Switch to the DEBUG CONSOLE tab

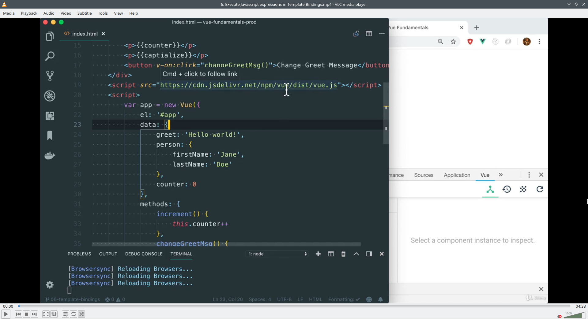[144, 254]
